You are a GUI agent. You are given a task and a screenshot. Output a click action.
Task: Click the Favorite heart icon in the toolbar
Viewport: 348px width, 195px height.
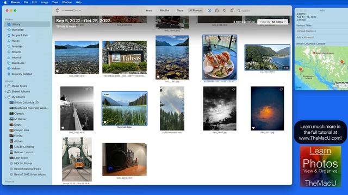click(225, 10)
